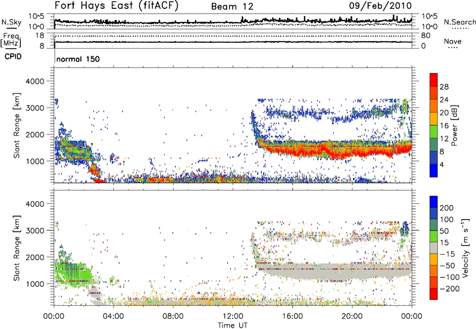This screenshot has width=476, height=329.
Task: Click the 'Fort Hays East (fitACF)' title
Action: 117,5
